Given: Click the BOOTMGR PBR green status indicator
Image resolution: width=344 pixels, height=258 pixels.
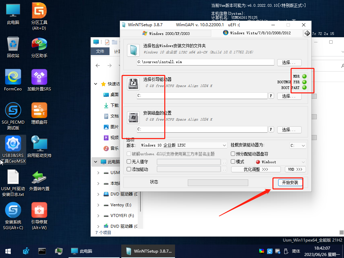Looking at the screenshot, I should point(304,82).
